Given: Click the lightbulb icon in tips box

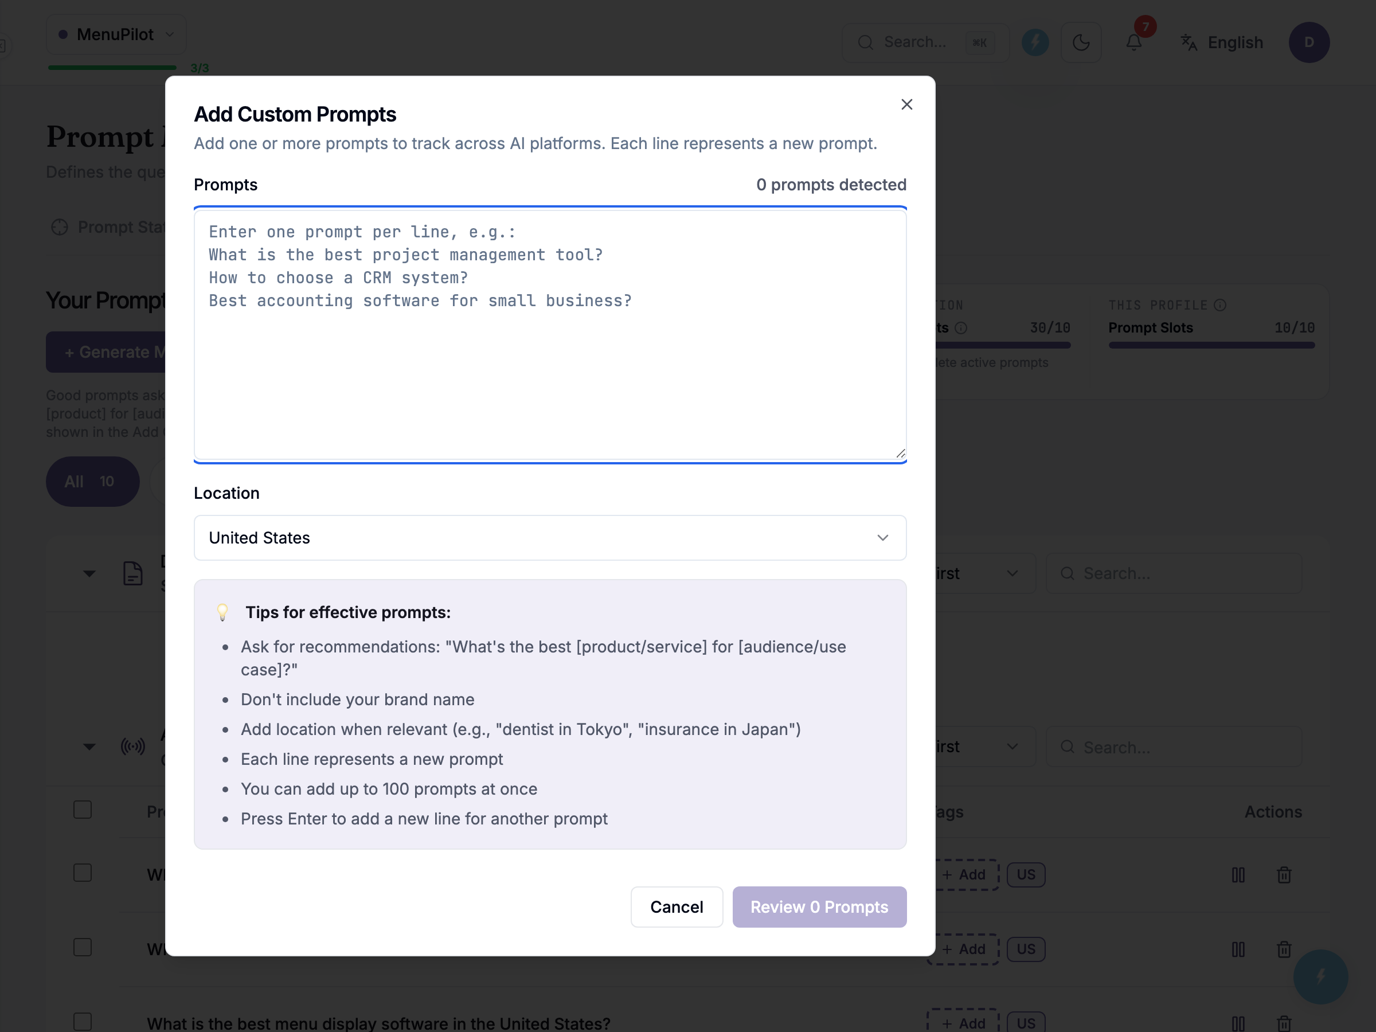Looking at the screenshot, I should (x=222, y=612).
